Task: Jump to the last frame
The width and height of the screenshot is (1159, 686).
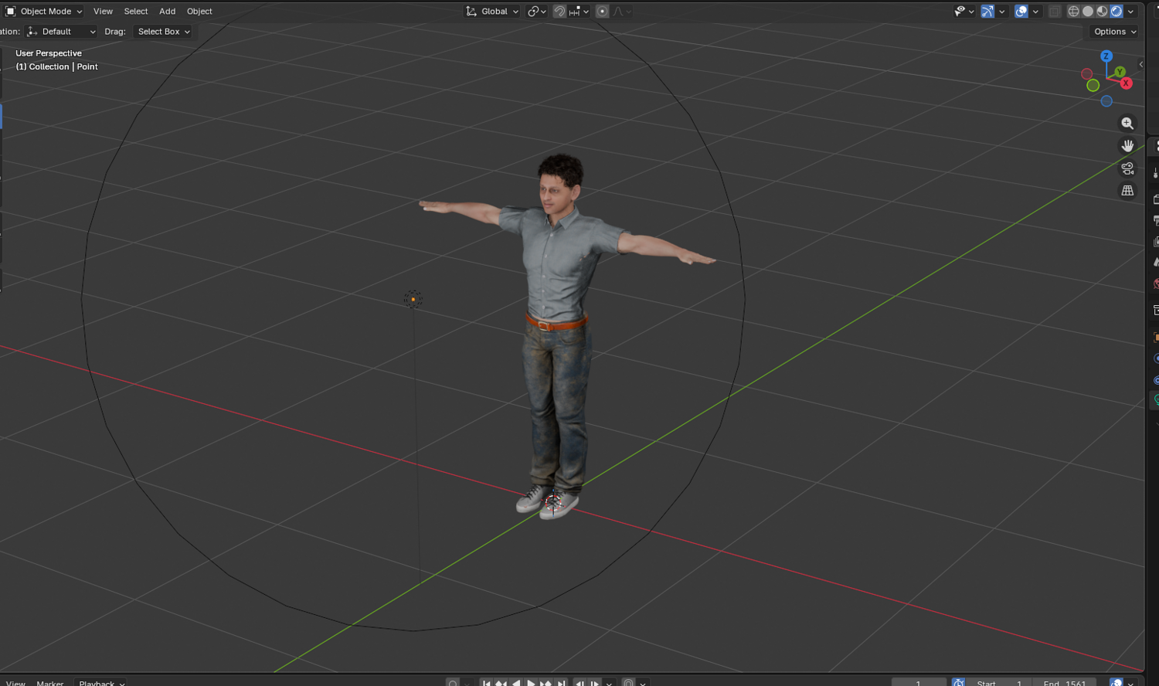Action: pyautogui.click(x=561, y=683)
